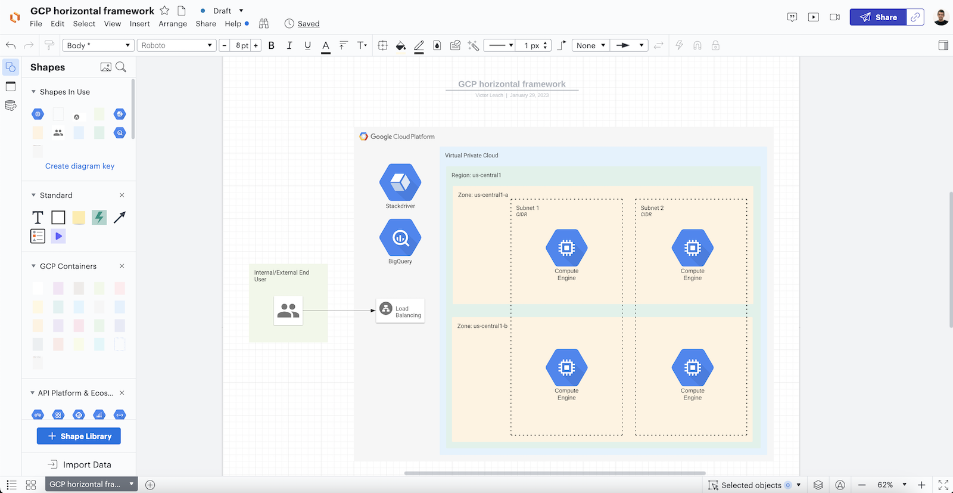Screen dimensions: 953x493
Task: Select the sticky note shape
Action: click(x=79, y=218)
